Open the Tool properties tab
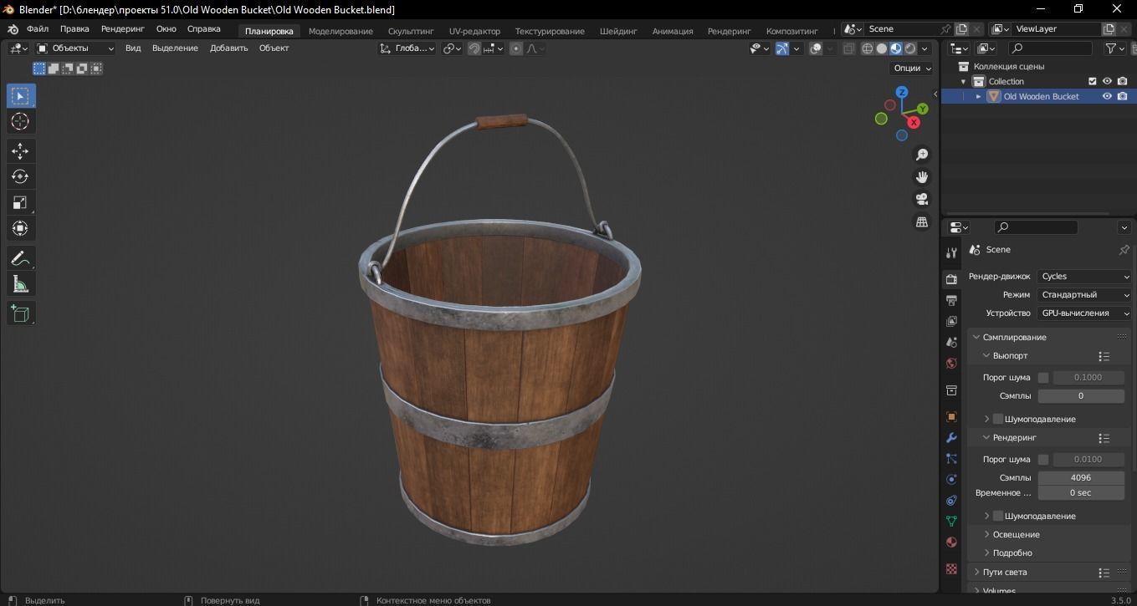The image size is (1137, 606). tap(951, 253)
